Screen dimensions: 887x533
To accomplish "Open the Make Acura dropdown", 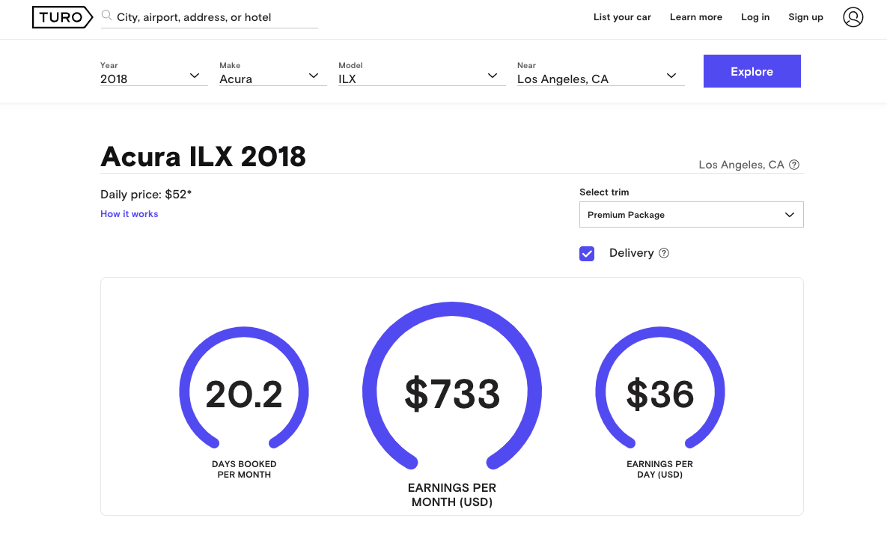I will 272,74.
